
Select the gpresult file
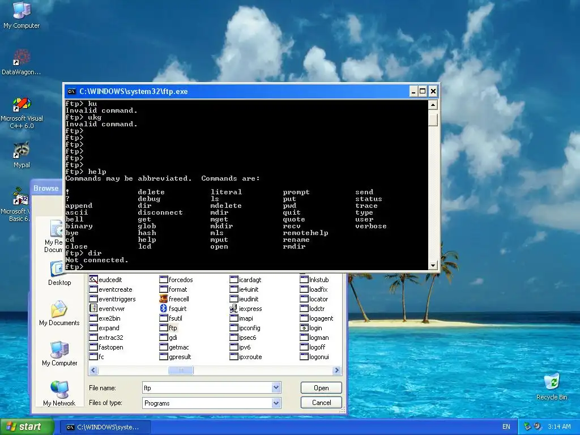[176, 357]
